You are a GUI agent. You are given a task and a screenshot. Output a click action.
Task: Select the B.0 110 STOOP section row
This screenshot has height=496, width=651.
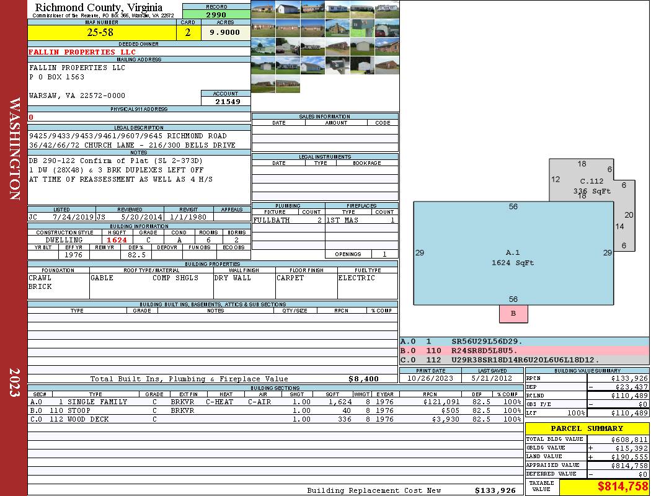275,410
